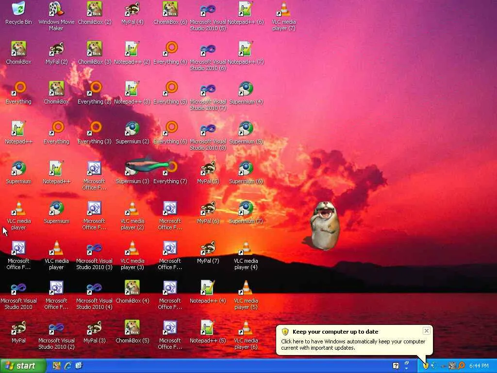This screenshot has height=373, width=497.
Task: Select the VLC media player (3) shortcut
Action: pyautogui.click(x=132, y=255)
